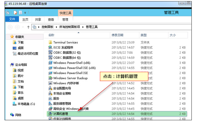Expand the 收藏夹 tree node
Image resolution: width=205 pixels, height=126 pixels.
8,37
